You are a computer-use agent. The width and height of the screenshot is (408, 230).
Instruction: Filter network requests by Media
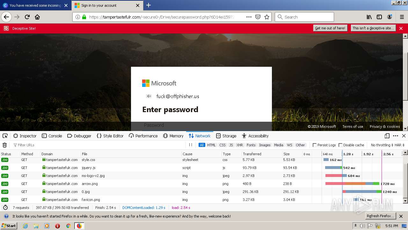pos(279,145)
